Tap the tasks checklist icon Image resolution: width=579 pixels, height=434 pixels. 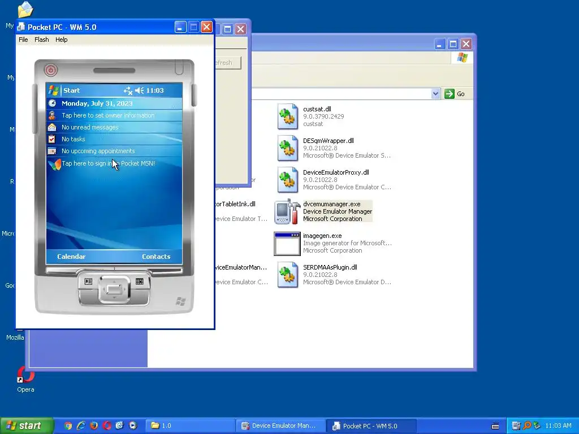click(x=52, y=139)
